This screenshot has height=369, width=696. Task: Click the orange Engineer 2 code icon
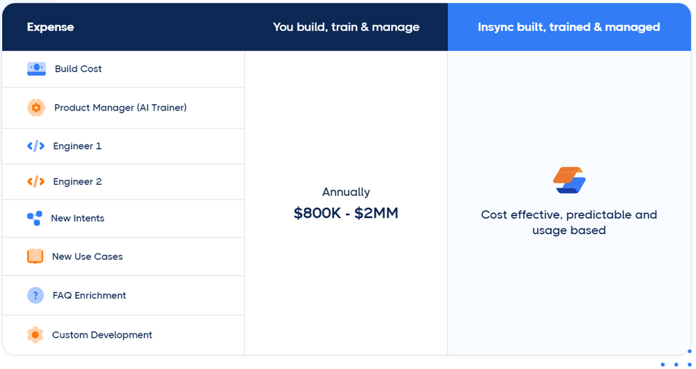pos(36,181)
